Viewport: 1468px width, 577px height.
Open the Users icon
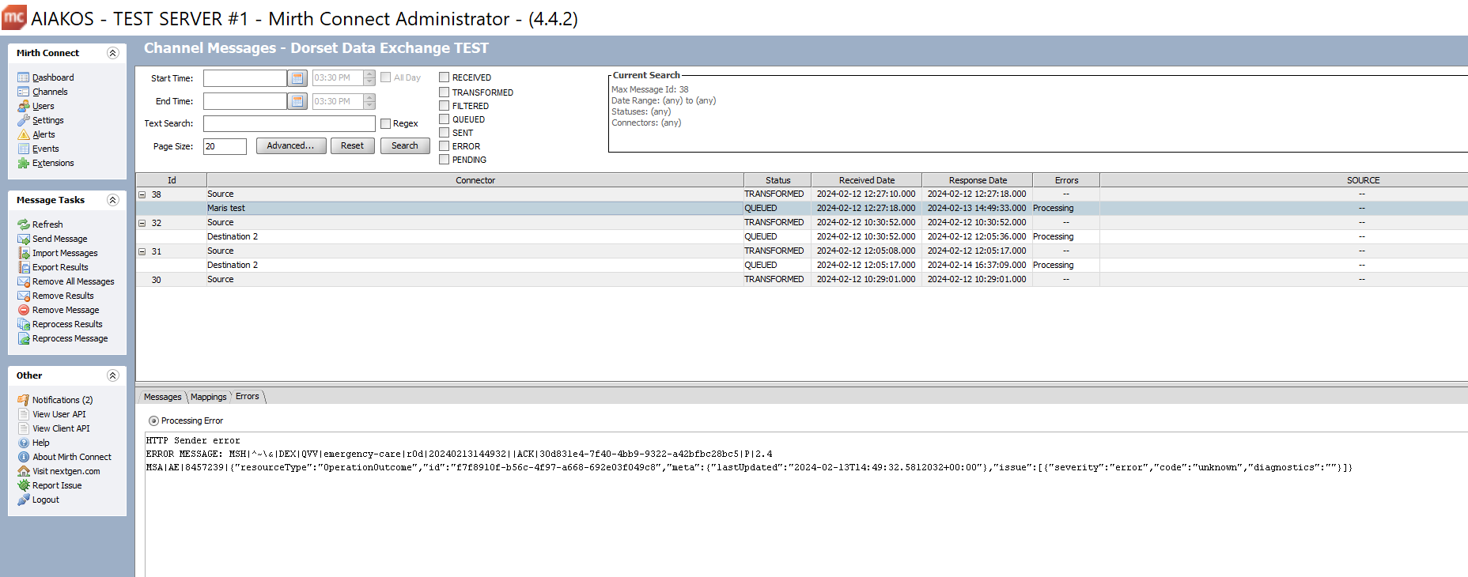[x=24, y=106]
